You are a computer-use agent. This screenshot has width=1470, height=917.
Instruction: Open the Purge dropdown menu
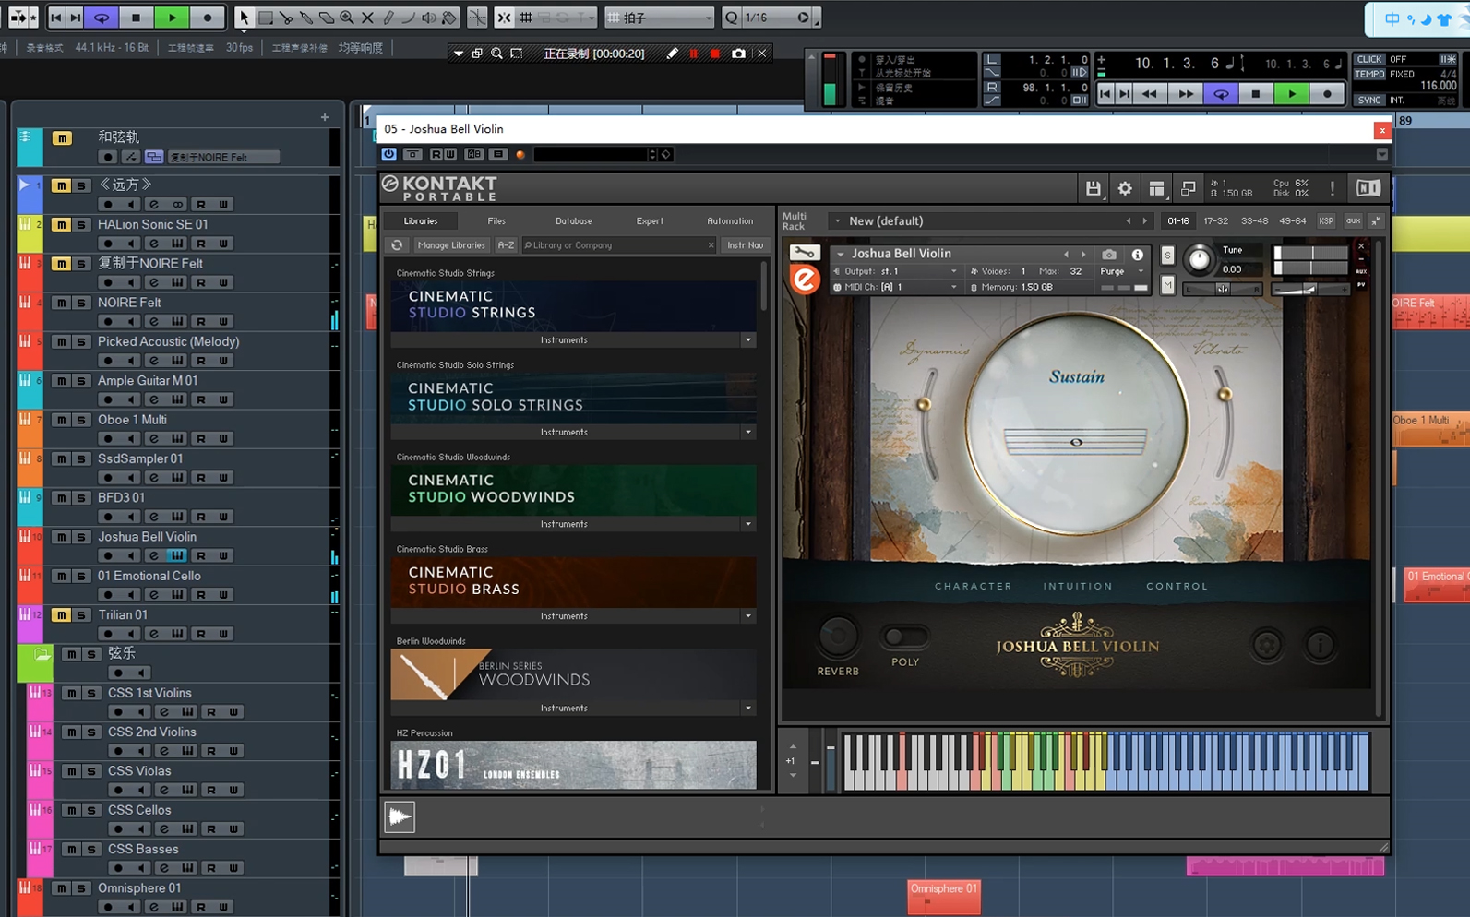pos(1122,271)
